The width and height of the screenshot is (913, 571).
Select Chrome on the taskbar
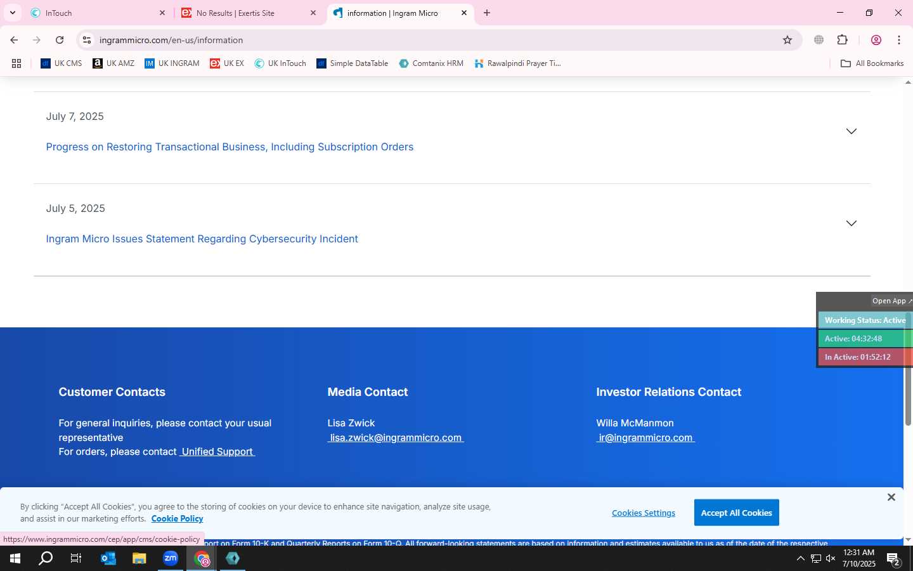pyautogui.click(x=202, y=558)
